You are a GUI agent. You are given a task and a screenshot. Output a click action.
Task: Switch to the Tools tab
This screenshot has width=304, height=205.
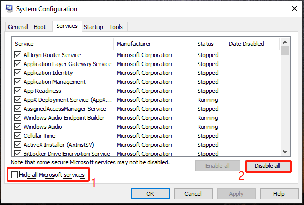point(116,27)
